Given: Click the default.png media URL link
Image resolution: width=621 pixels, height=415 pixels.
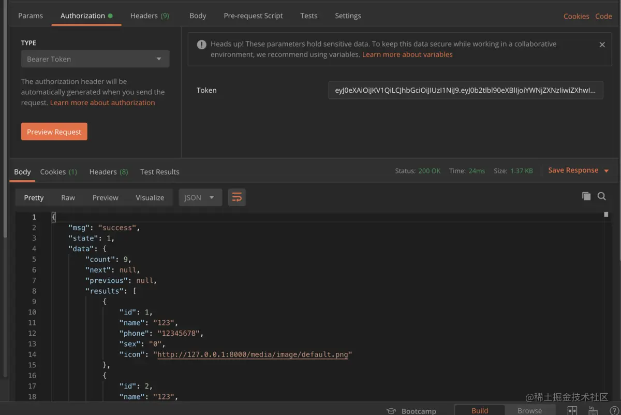Looking at the screenshot, I should pyautogui.click(x=253, y=354).
